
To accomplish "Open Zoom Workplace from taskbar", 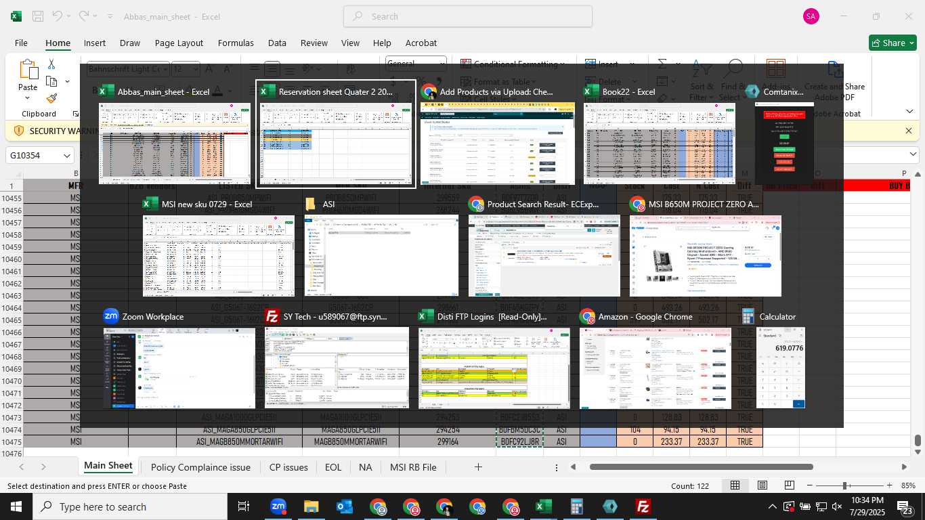I will pyautogui.click(x=278, y=506).
